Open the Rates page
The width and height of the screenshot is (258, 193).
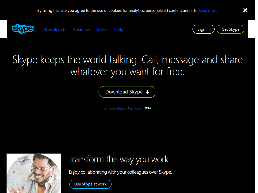point(102,30)
